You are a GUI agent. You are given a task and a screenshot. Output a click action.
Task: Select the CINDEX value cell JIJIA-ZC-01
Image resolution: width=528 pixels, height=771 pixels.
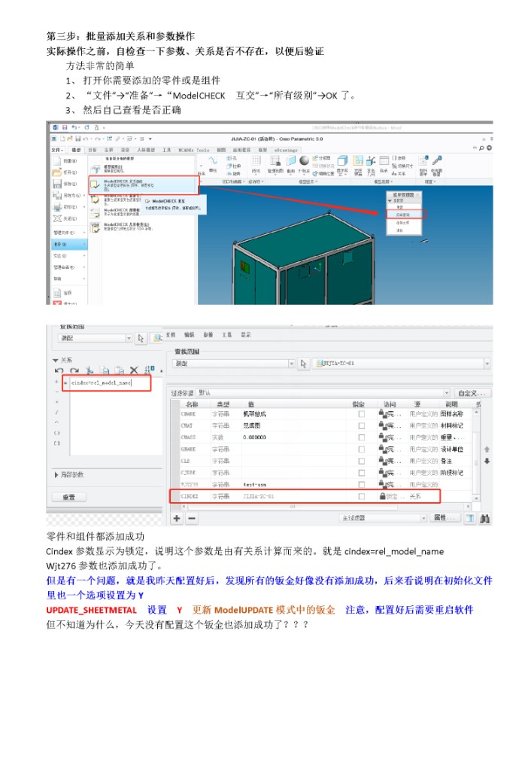click(258, 497)
